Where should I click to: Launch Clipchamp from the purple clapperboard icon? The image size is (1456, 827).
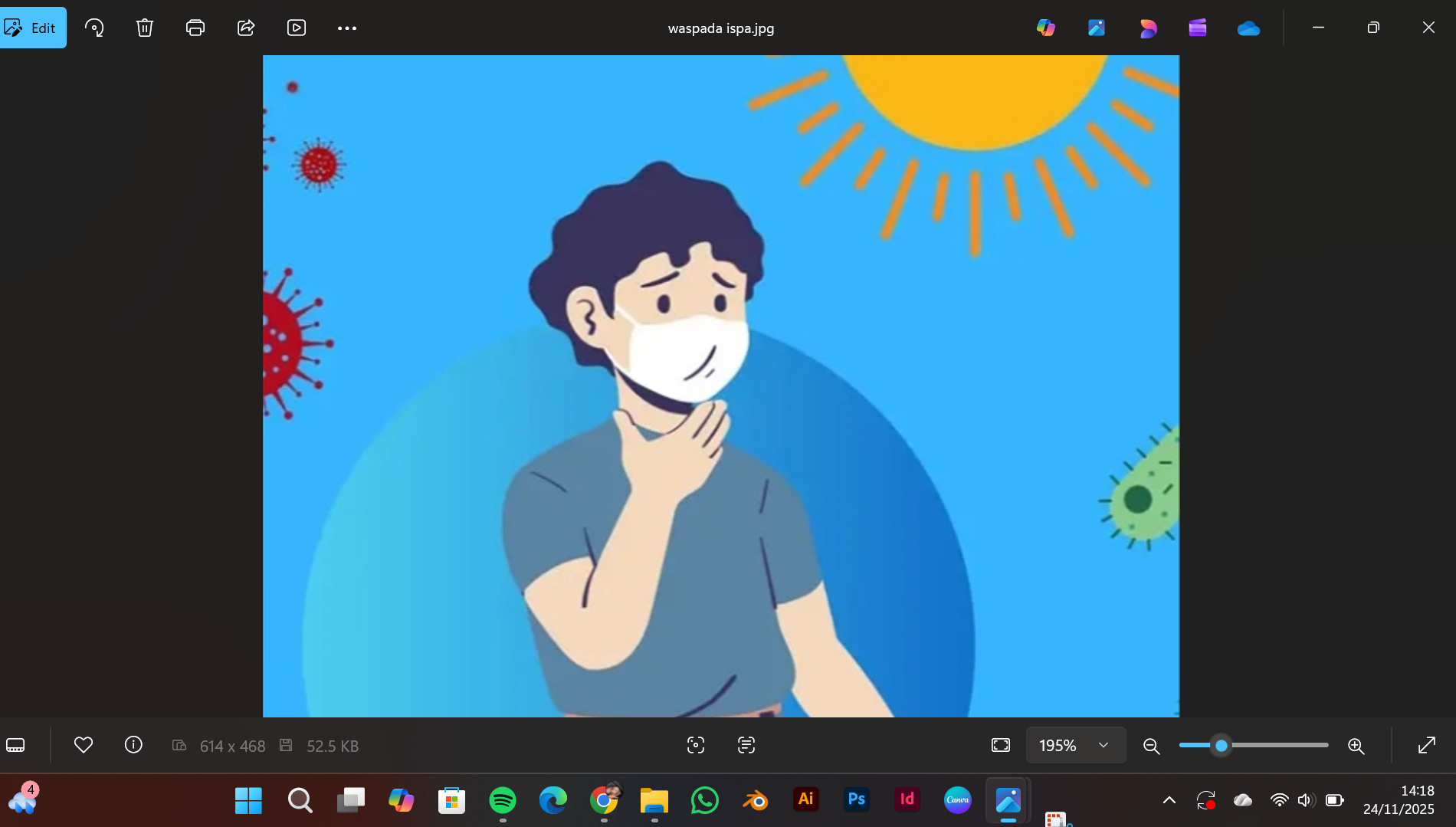(1198, 28)
